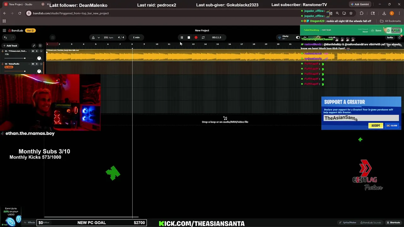The width and height of the screenshot is (404, 227).
Task: Pause playback
Action: [x=182, y=38]
